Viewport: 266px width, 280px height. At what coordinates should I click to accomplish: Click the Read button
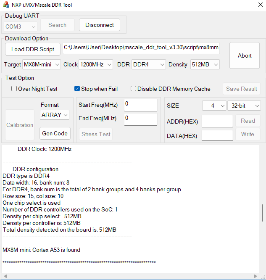point(248,121)
